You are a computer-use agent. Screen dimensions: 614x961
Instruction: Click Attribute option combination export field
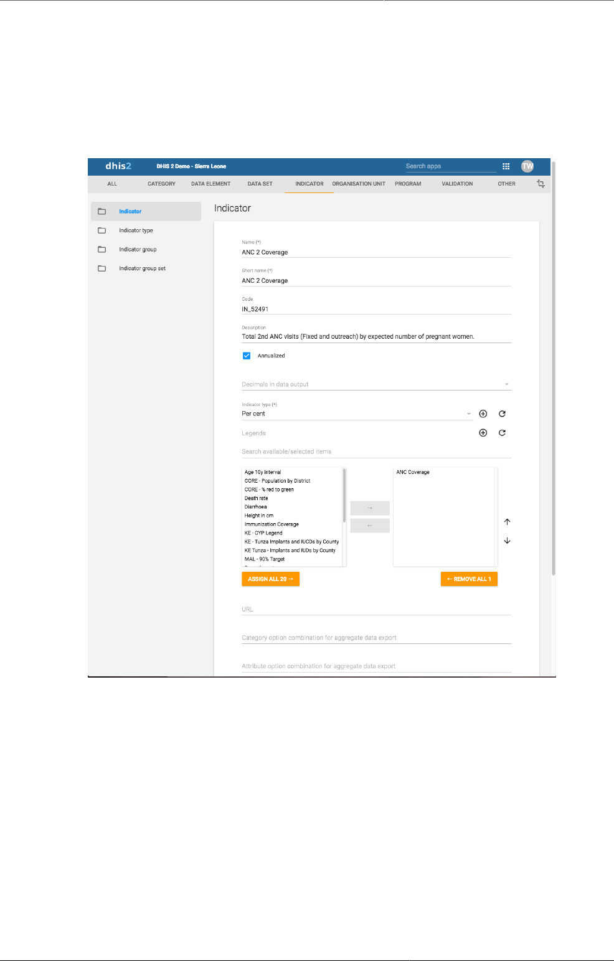pyautogui.click(x=376, y=666)
